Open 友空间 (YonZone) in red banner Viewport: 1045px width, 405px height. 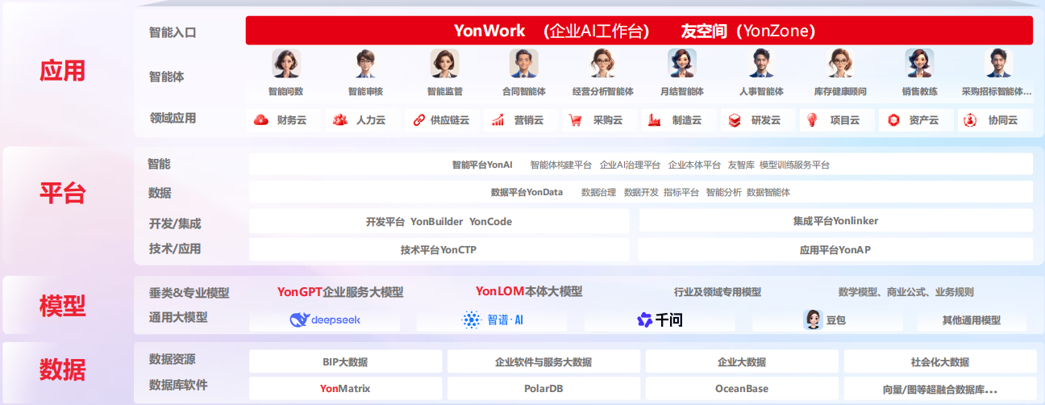749,31
